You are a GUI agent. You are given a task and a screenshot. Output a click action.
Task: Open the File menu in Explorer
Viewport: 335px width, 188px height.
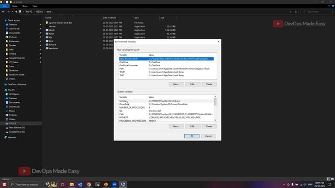5,6
